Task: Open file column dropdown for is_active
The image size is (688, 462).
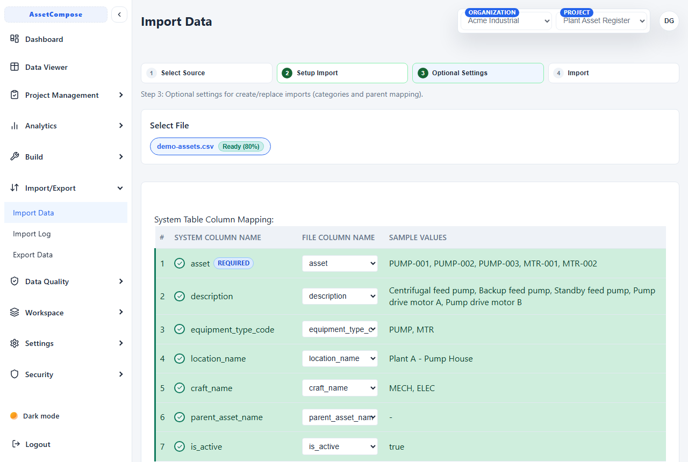Action: click(340, 446)
